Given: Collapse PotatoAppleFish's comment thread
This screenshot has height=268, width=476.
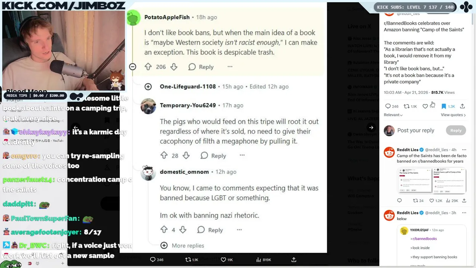Looking at the screenshot, I should (x=132, y=67).
